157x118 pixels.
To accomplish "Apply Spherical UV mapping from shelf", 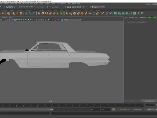I will tap(123, 13).
